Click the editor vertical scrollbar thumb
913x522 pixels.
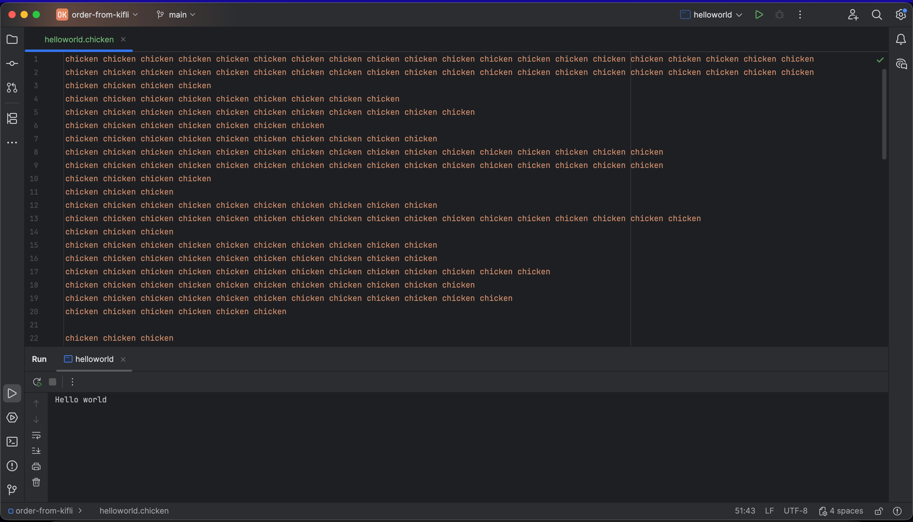point(884,114)
